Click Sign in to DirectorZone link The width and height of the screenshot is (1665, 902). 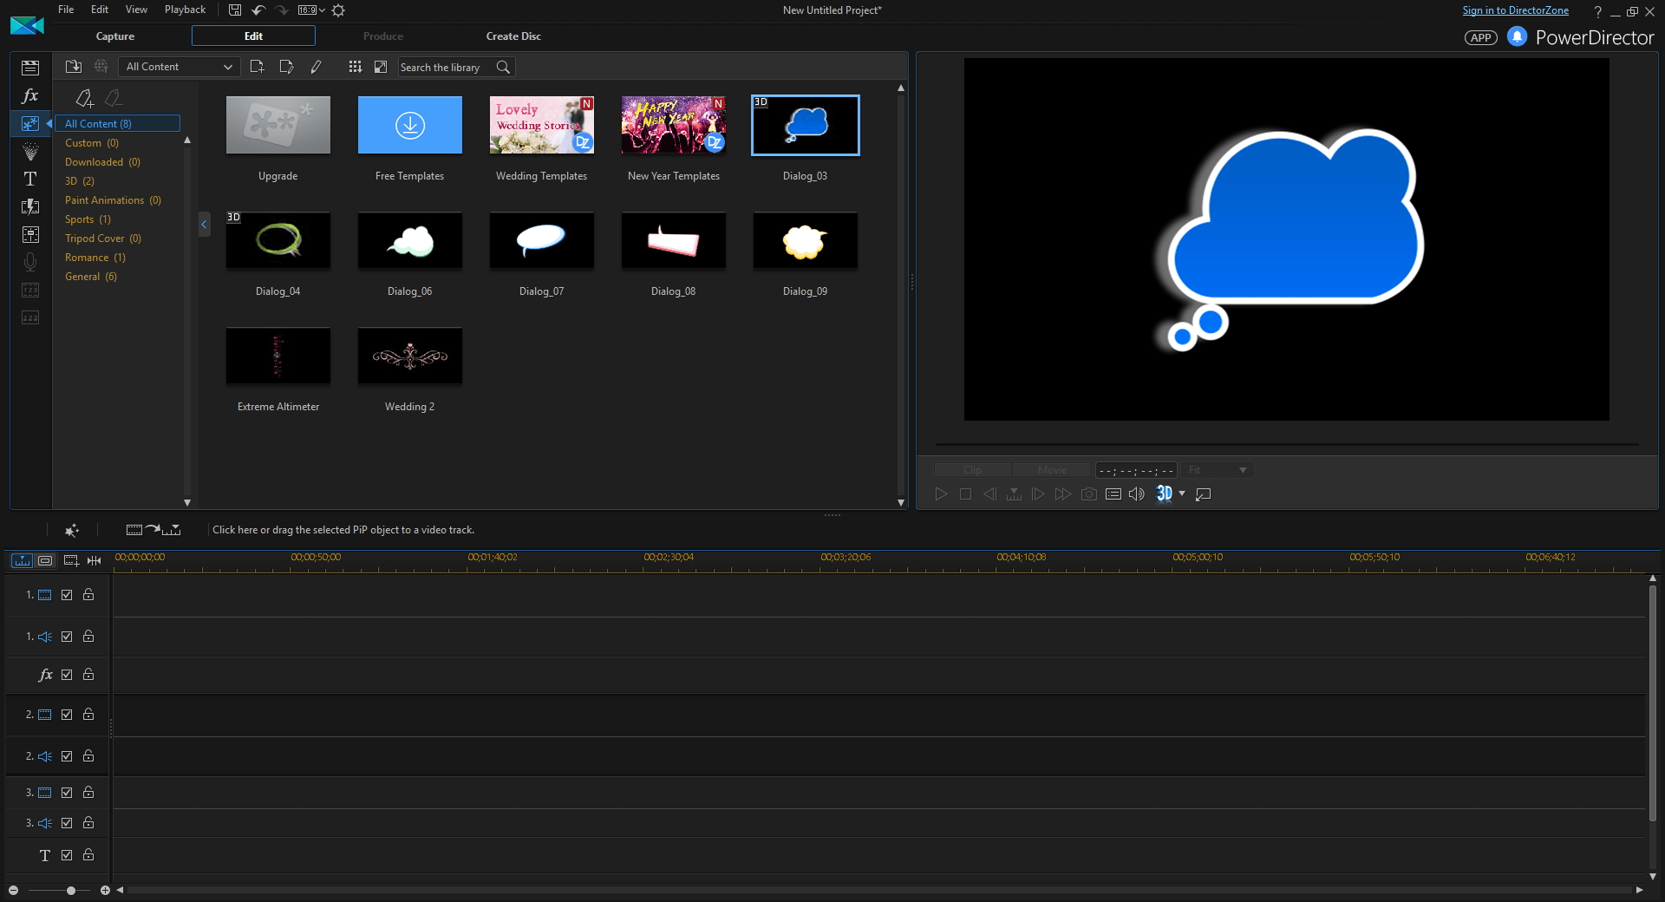1516,10
